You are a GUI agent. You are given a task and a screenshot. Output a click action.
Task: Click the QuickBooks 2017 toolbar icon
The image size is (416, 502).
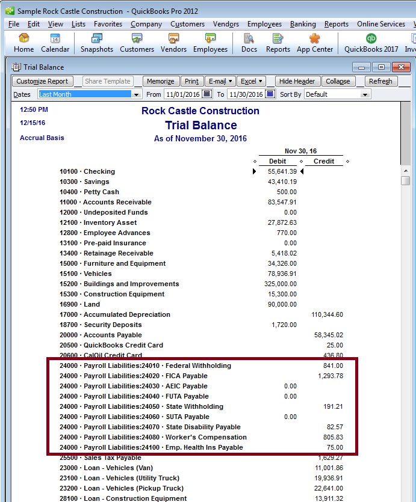click(x=371, y=43)
